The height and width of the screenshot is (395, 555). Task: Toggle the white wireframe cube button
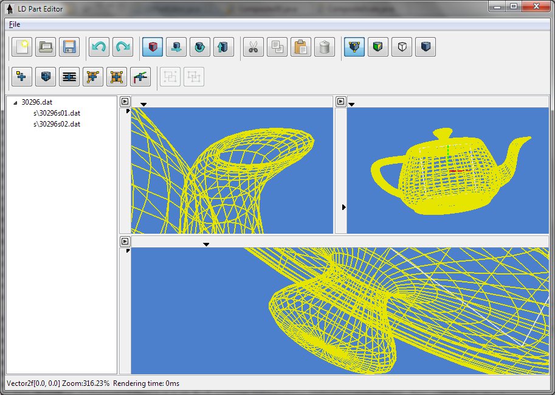click(x=402, y=47)
